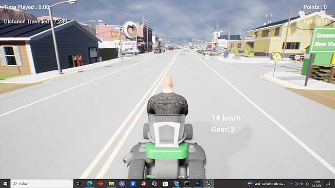Image resolution: width=335 pixels, height=188 pixels.
Task: Open the Windows Start menu
Action: (5, 183)
